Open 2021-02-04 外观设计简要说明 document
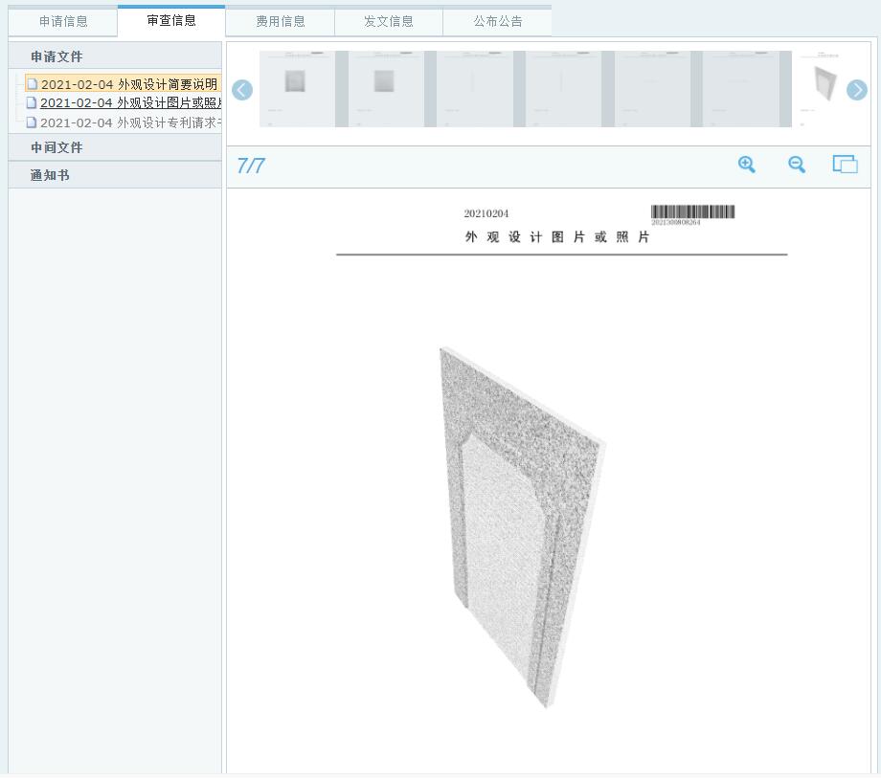Screen dimensions: 881x778 tap(128, 84)
